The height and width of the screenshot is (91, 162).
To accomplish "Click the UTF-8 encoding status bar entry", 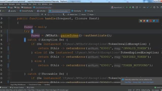I will click(138, 90).
